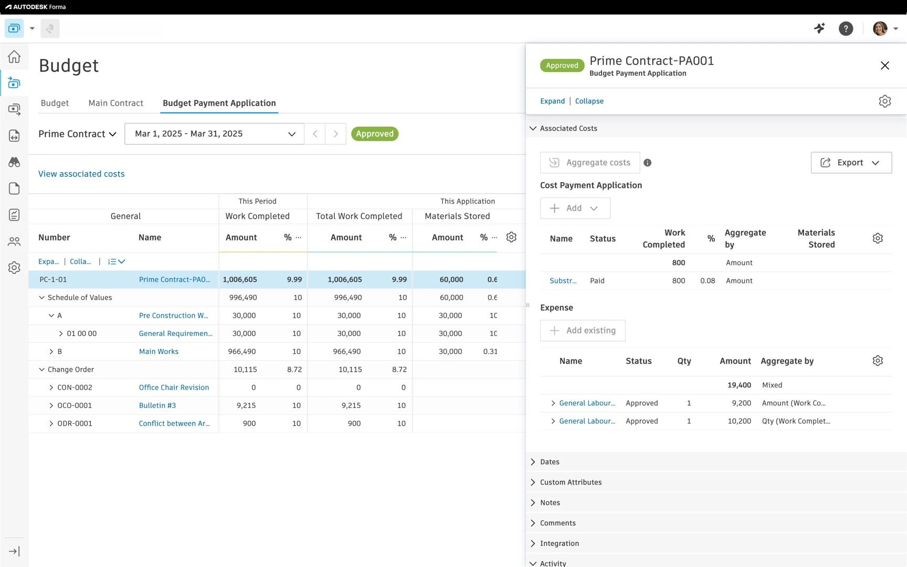Viewport: 907px width, 567px height.
Task: Open the binoculars icon in the sidebar
Action: 14,162
